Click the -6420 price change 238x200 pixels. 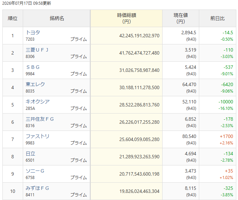tap(227, 84)
